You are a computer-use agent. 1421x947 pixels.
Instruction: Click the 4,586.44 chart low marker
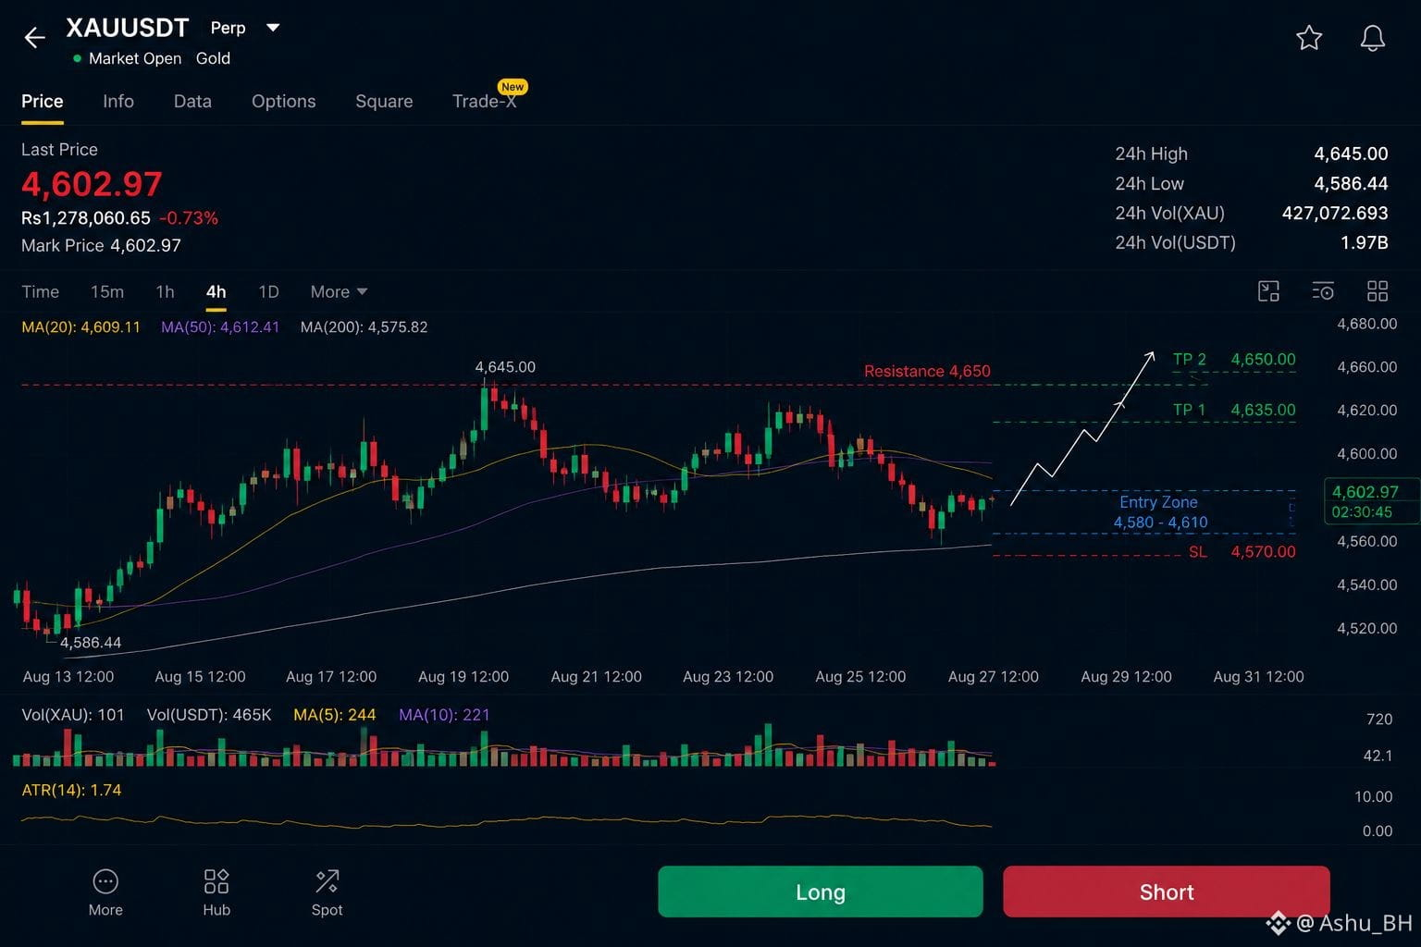point(91,643)
